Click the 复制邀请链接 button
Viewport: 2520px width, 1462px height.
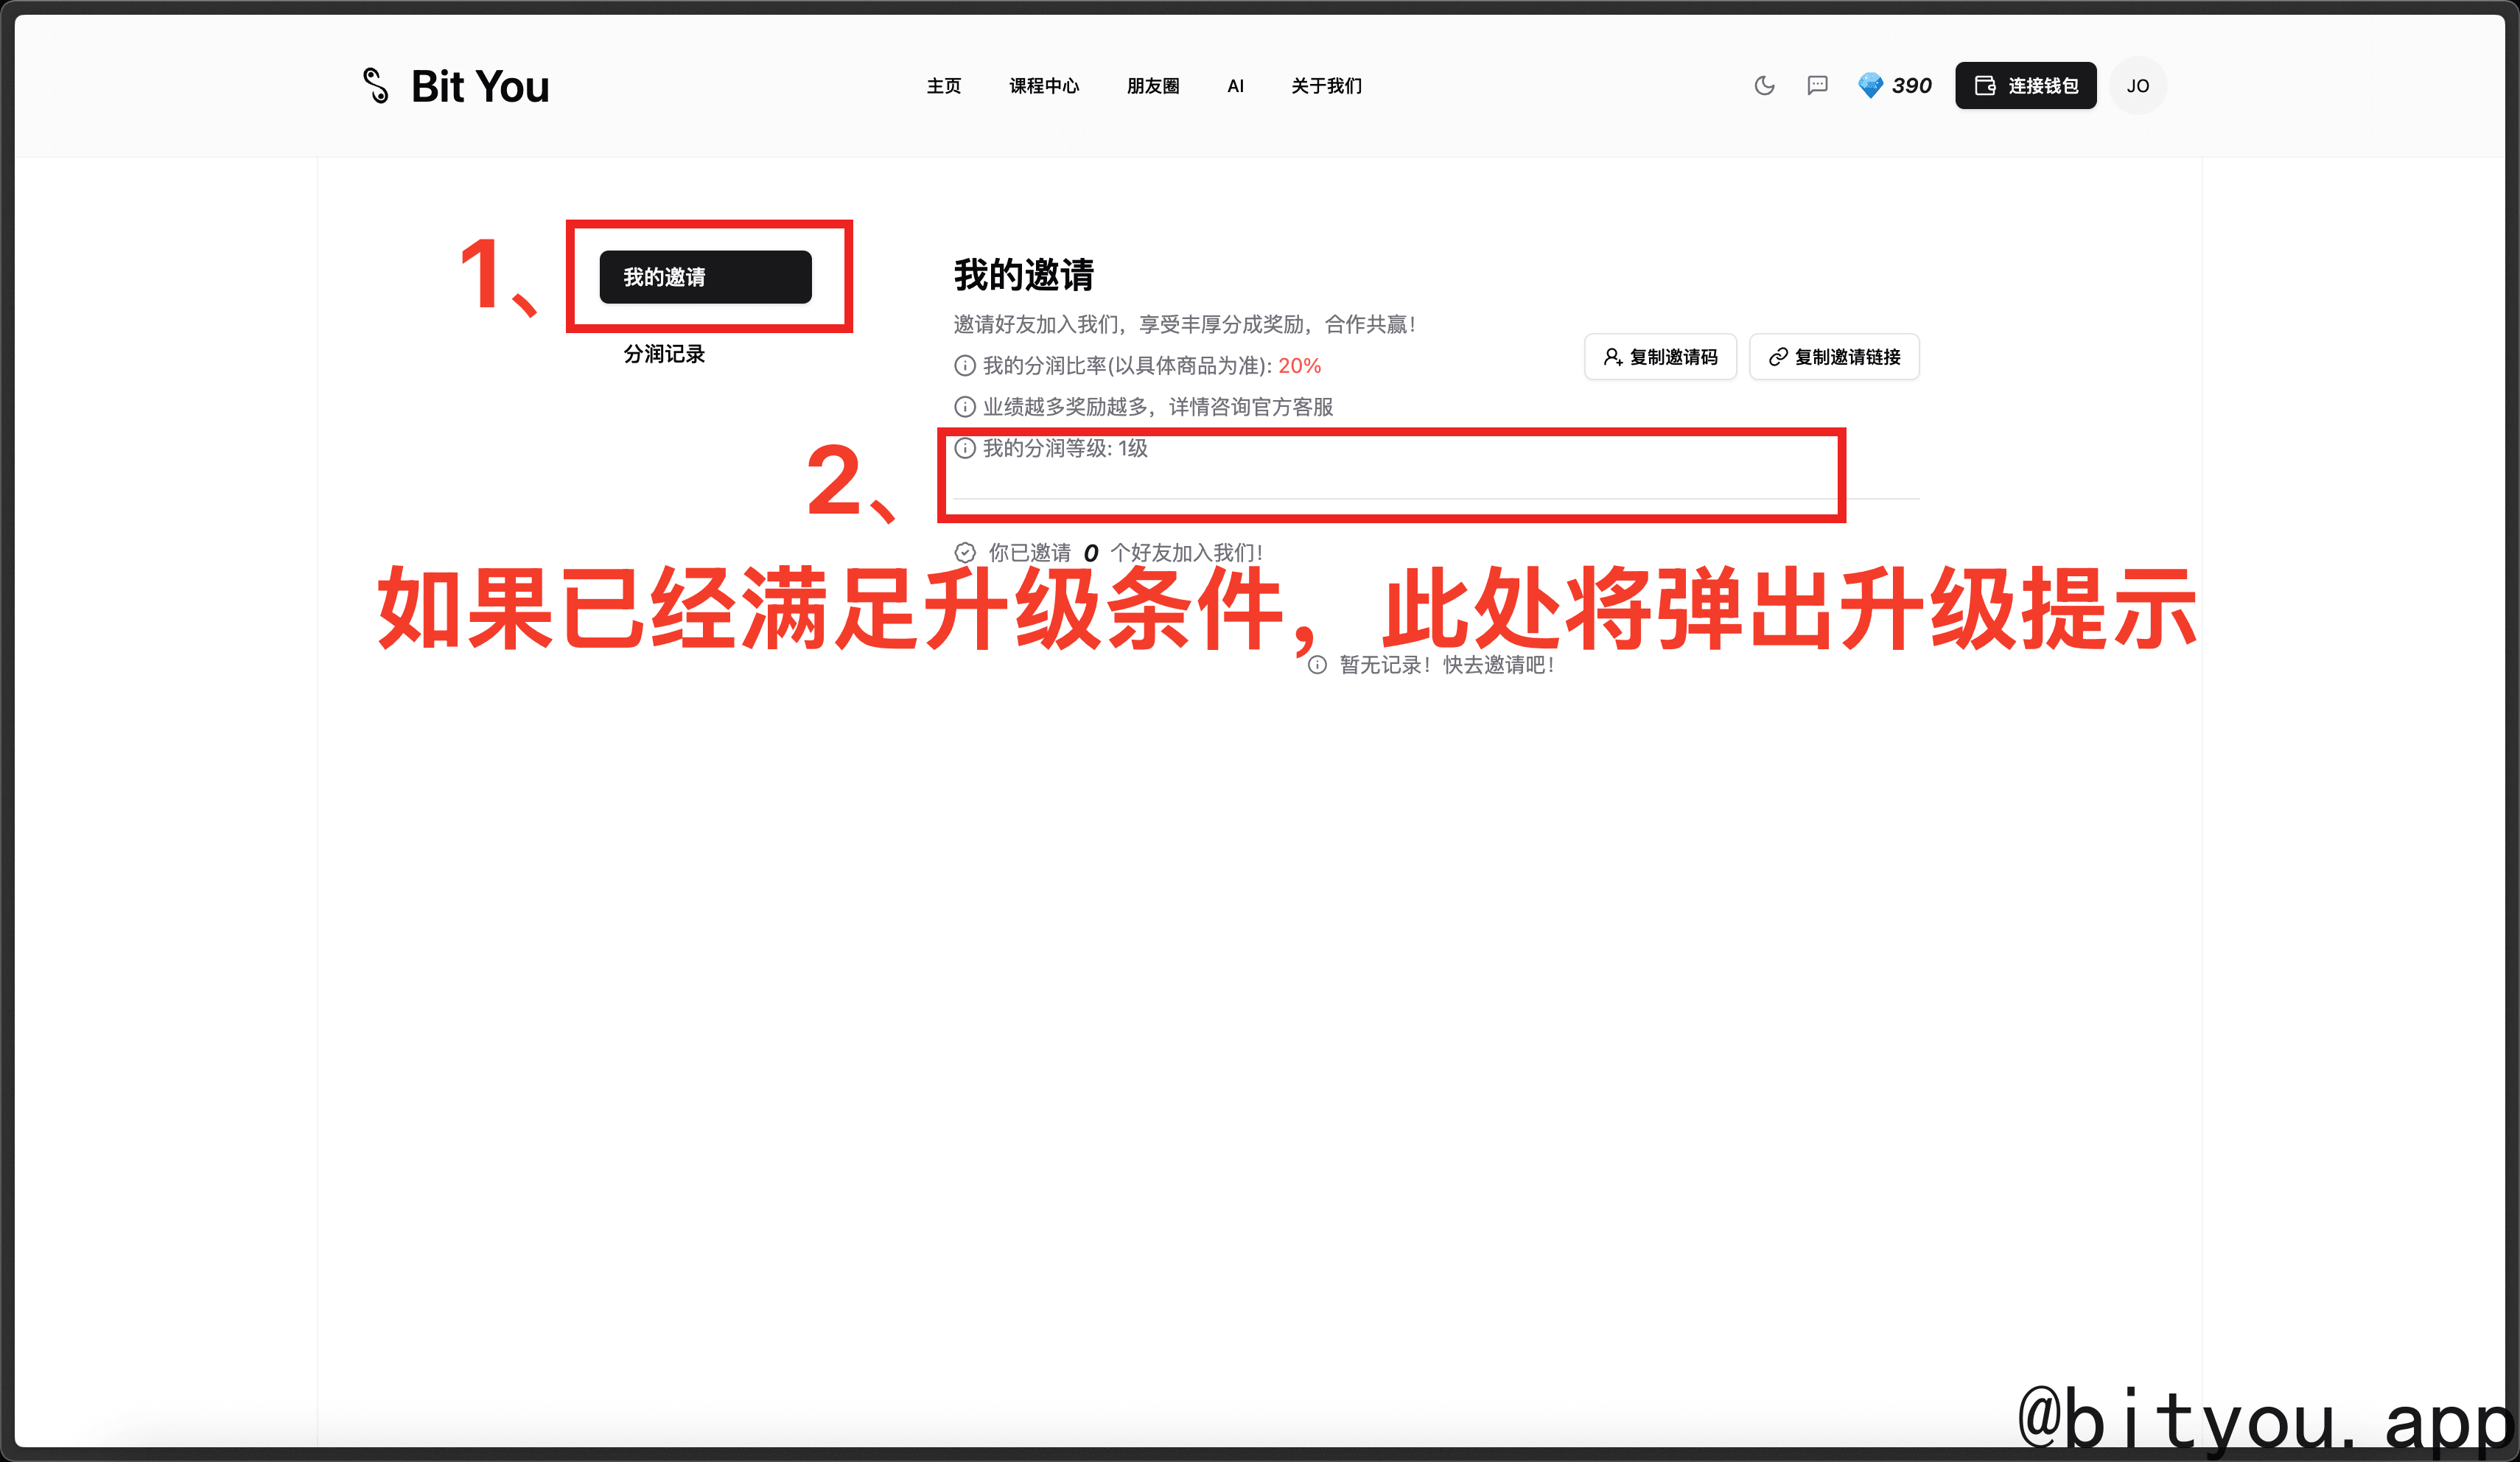1834,357
